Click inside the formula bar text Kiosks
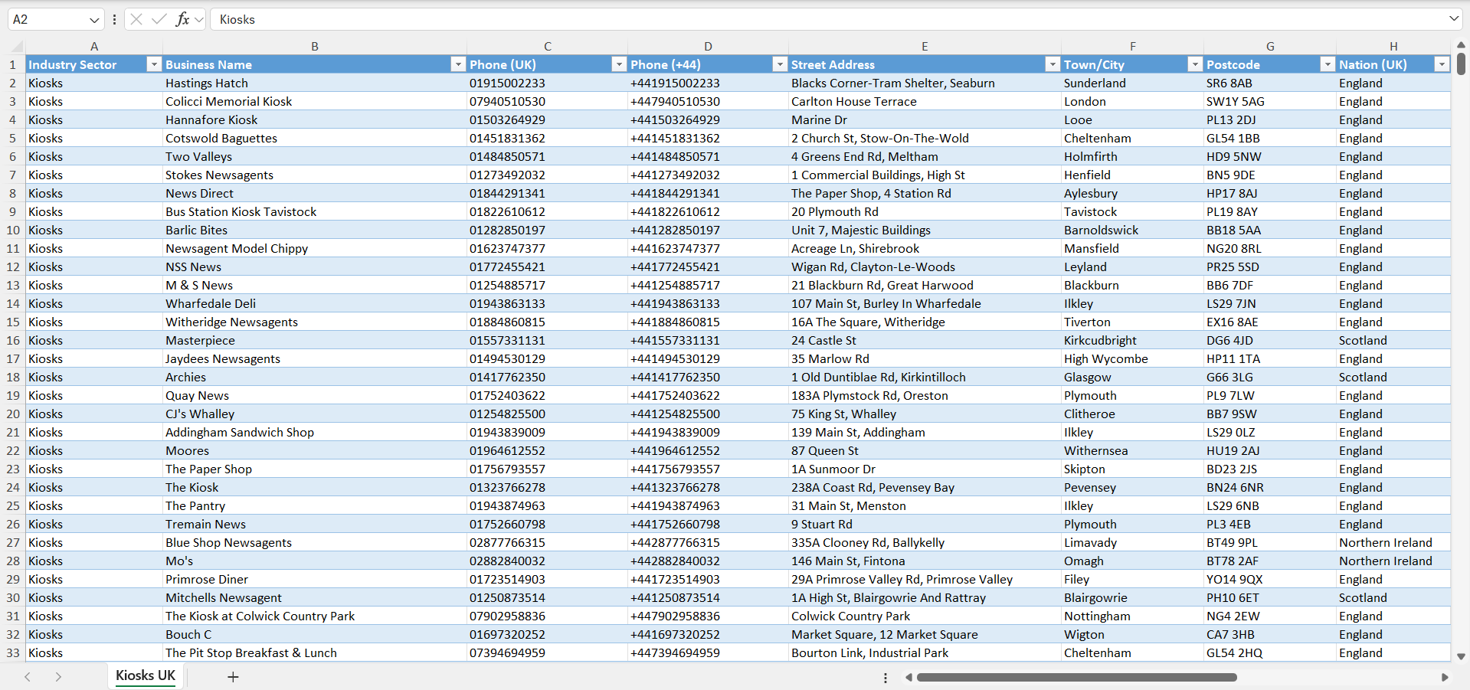Viewport: 1470px width, 690px height. click(x=237, y=19)
